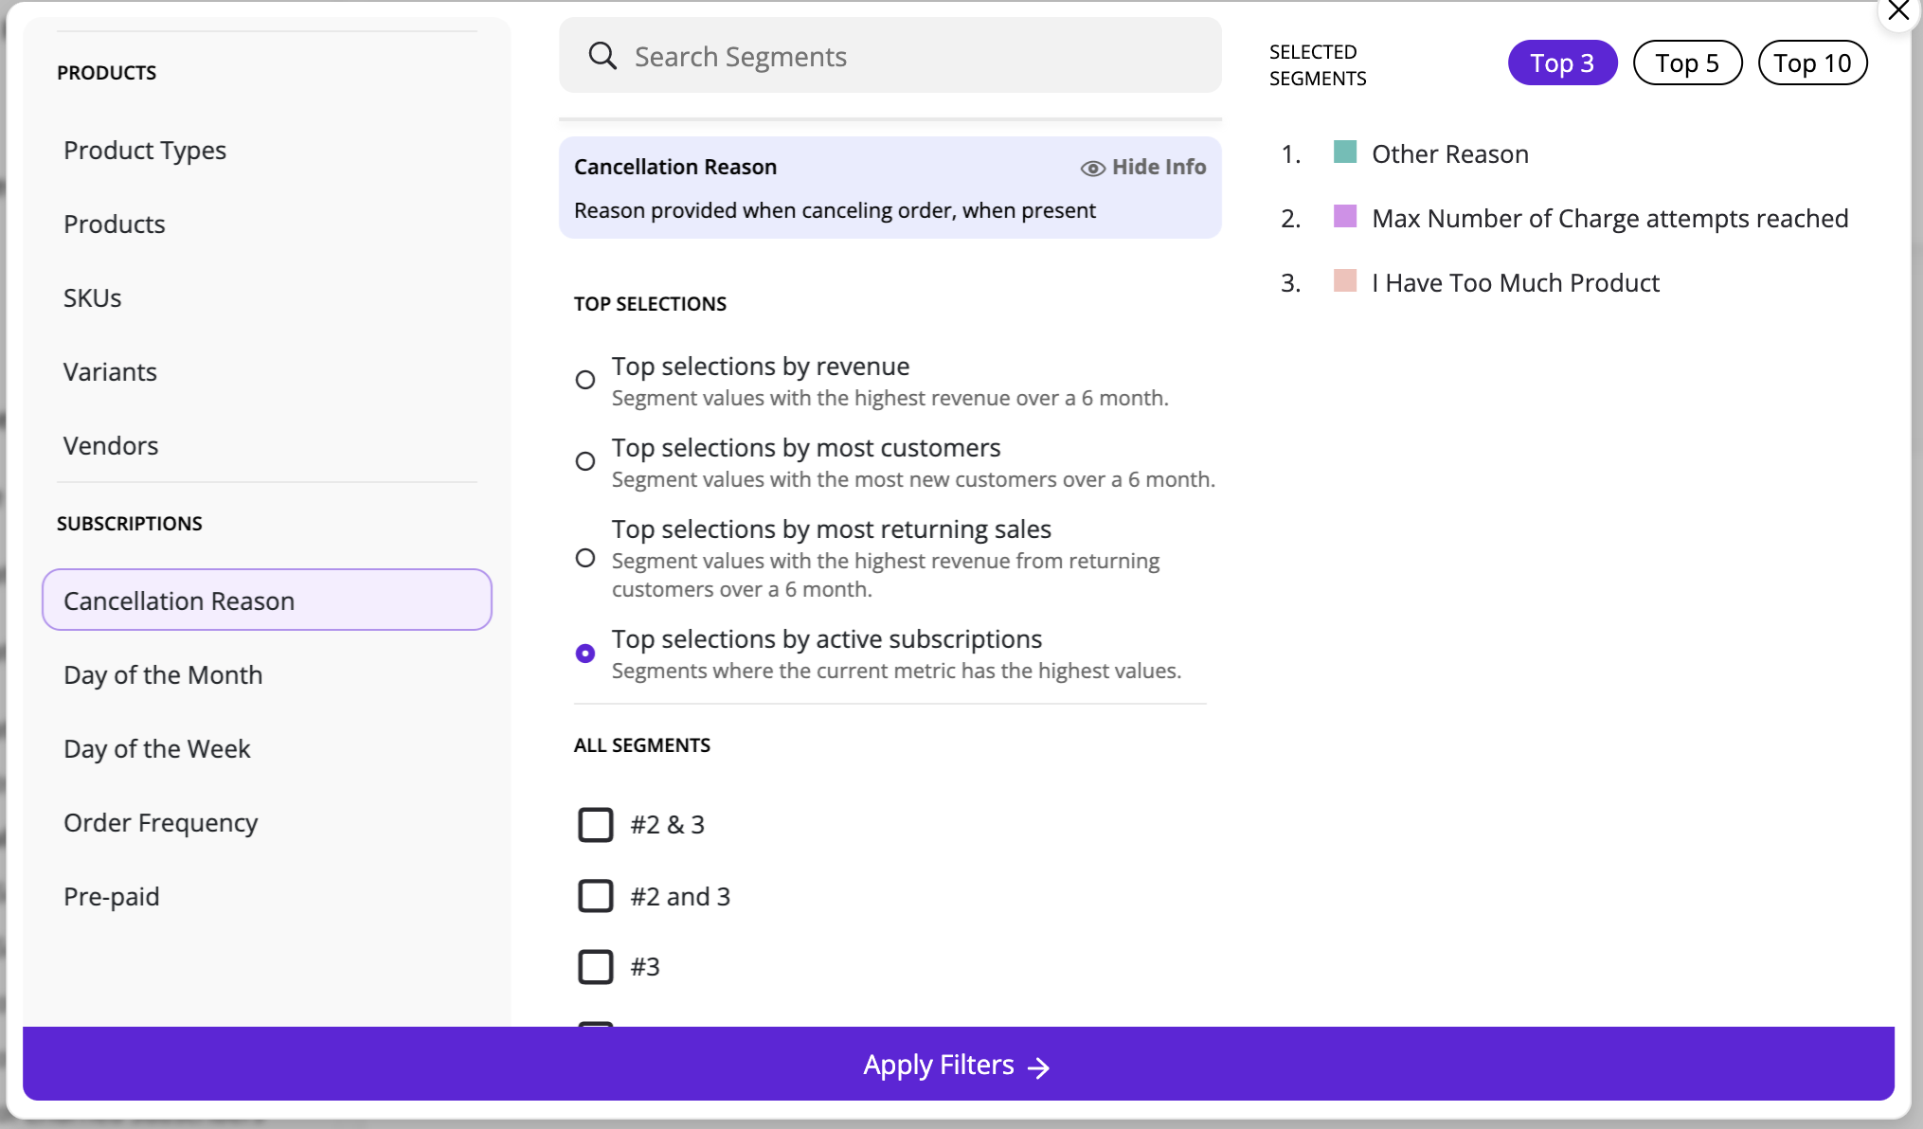This screenshot has height=1129, width=1923.
Task: Click the Other Reason teal color swatch
Action: [1344, 152]
